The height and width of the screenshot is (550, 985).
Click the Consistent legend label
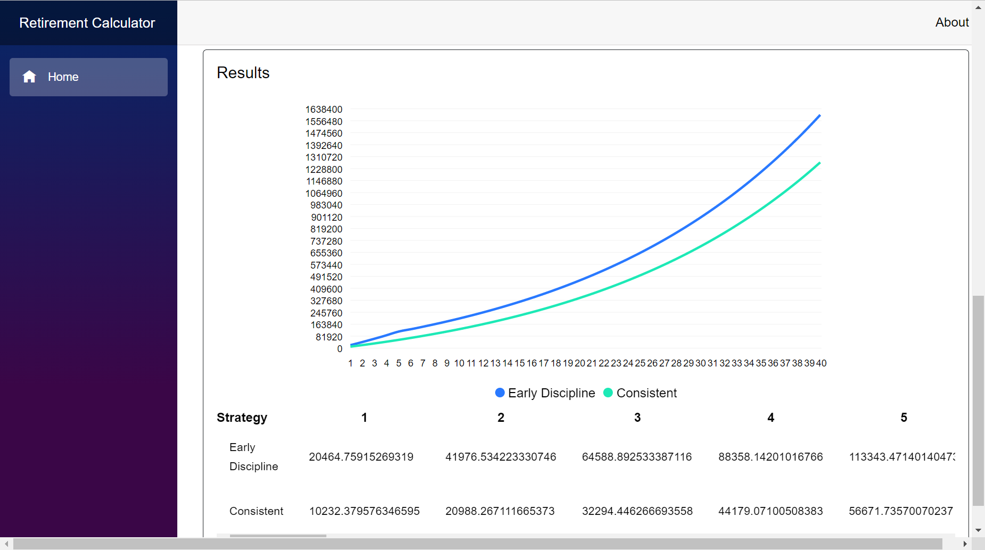pyautogui.click(x=646, y=393)
